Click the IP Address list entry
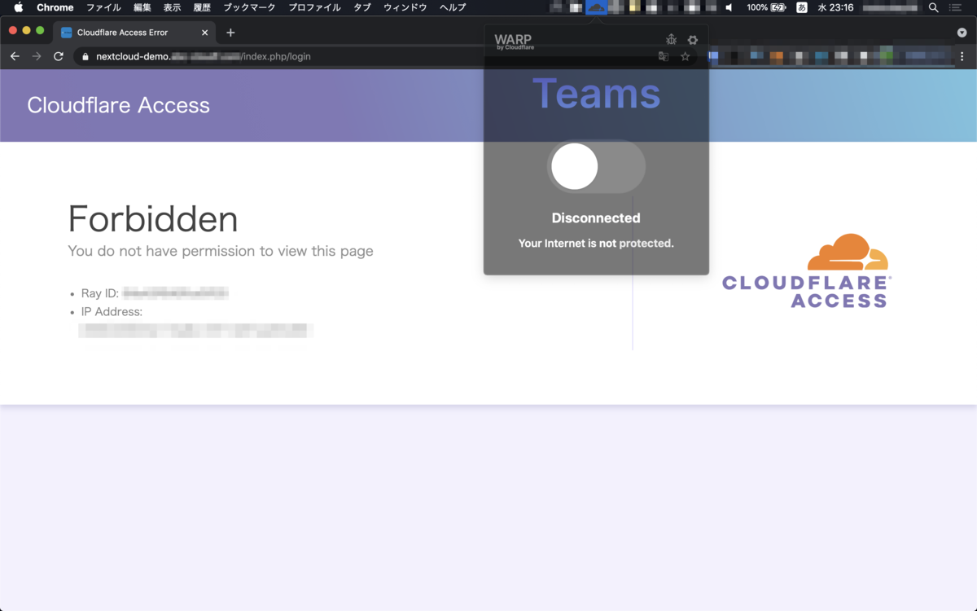 (195, 321)
